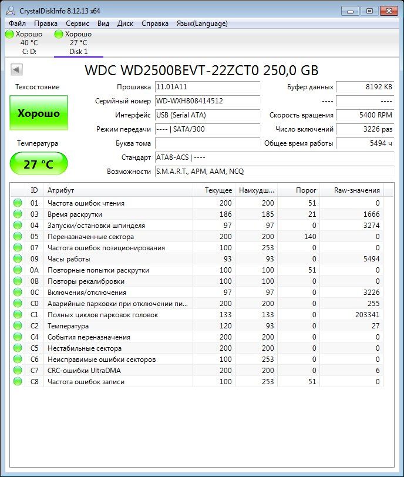Click status icon of attribute 09 power-on hours

point(18,259)
